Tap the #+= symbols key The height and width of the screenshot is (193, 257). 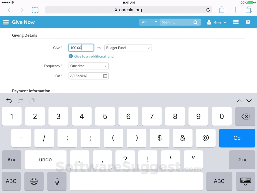click(x=11, y=159)
